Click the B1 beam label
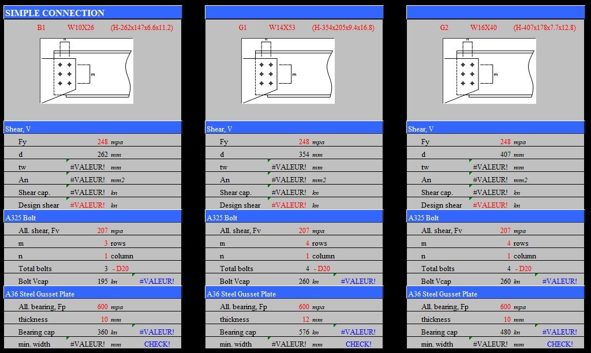The image size is (591, 353). (41, 28)
